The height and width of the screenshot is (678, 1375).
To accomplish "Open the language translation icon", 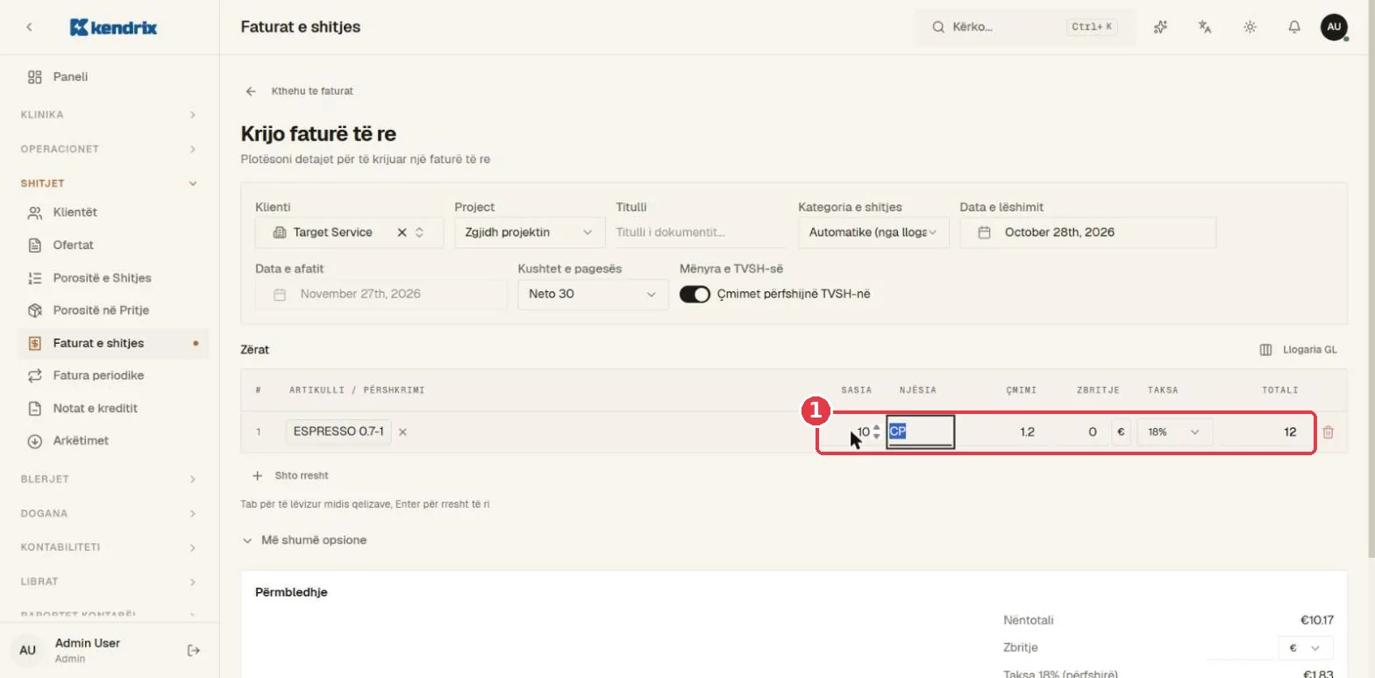I will (1205, 27).
